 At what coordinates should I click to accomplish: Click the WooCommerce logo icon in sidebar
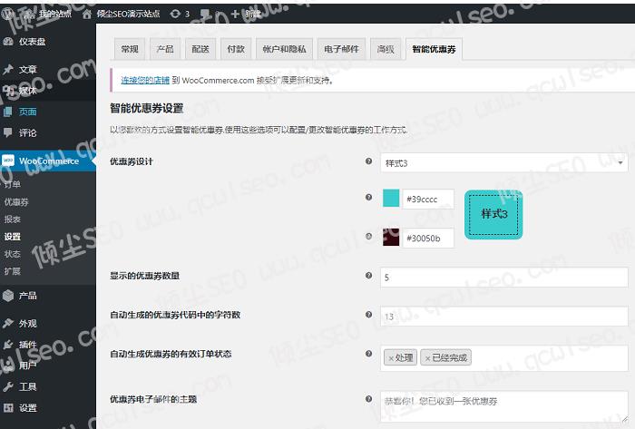click(x=8, y=161)
